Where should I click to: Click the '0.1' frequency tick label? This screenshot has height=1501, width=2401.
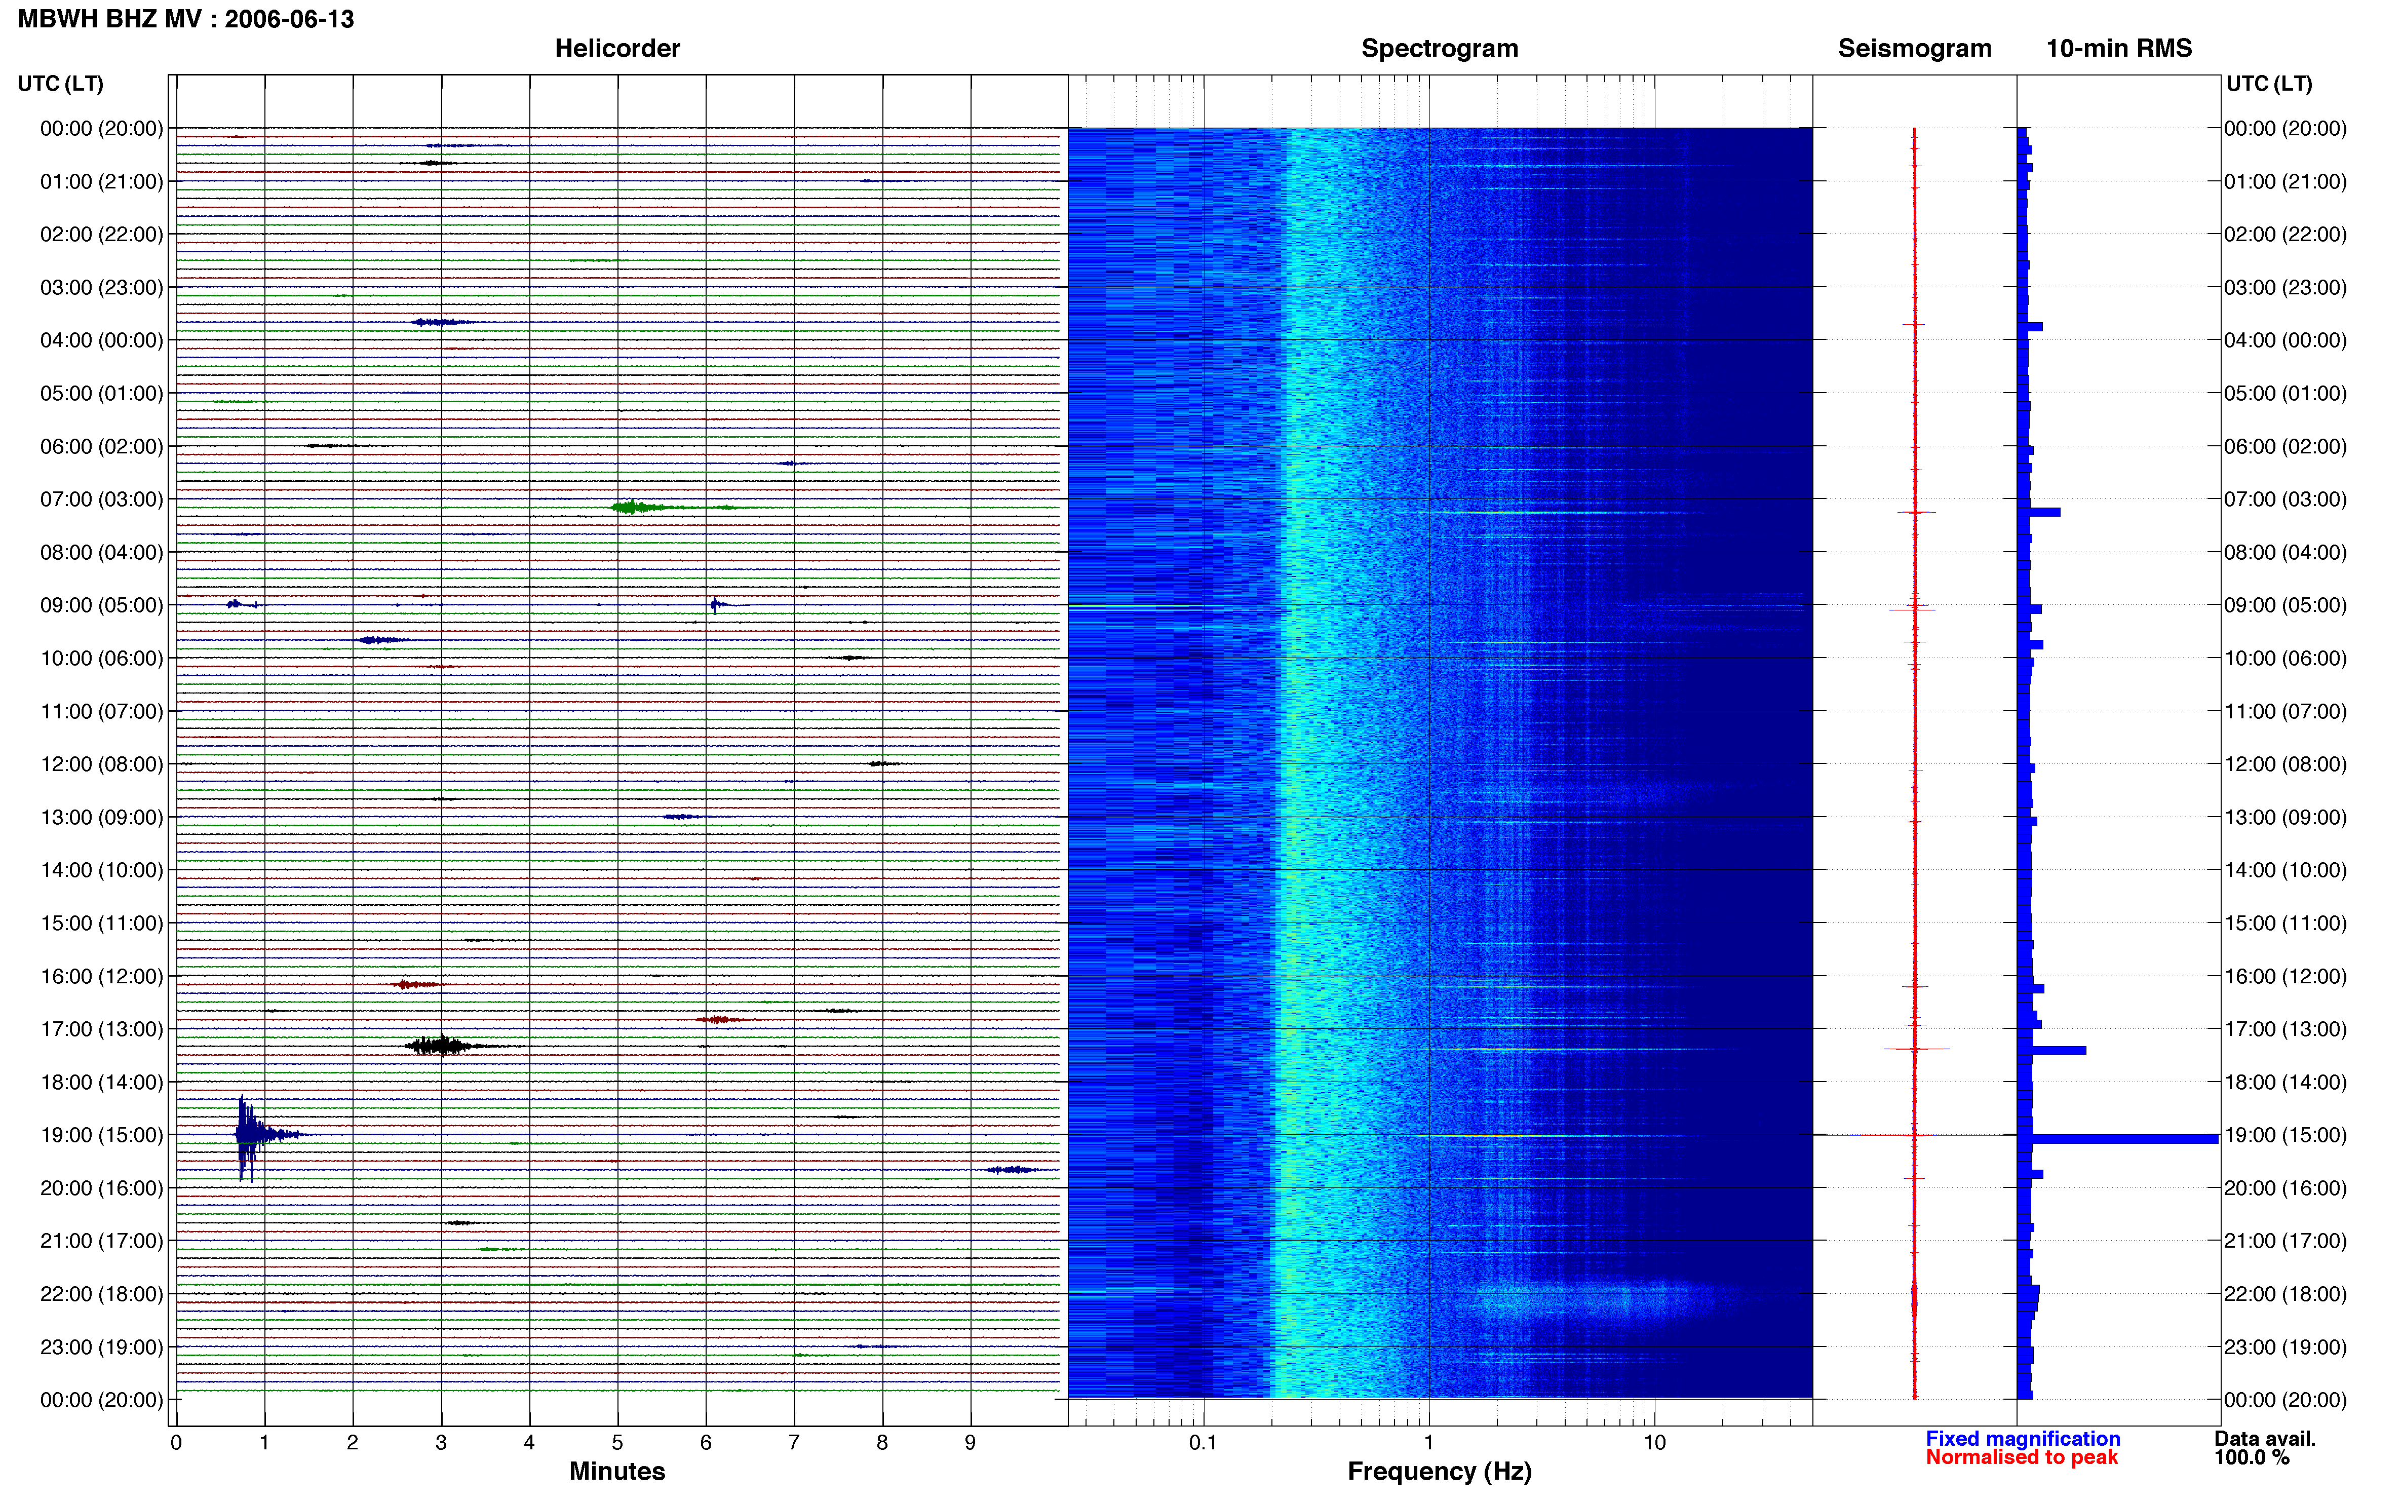(1203, 1442)
